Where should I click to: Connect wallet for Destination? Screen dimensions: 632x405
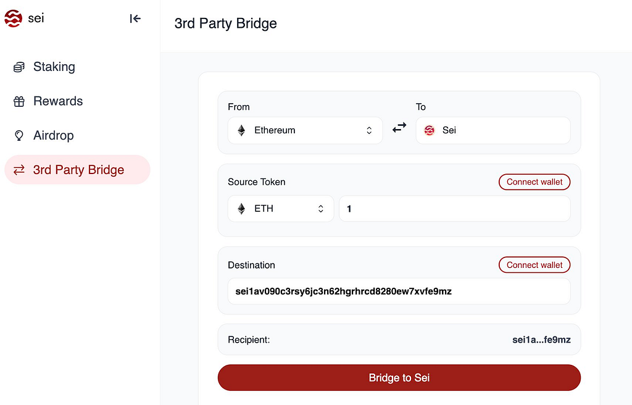pos(534,265)
